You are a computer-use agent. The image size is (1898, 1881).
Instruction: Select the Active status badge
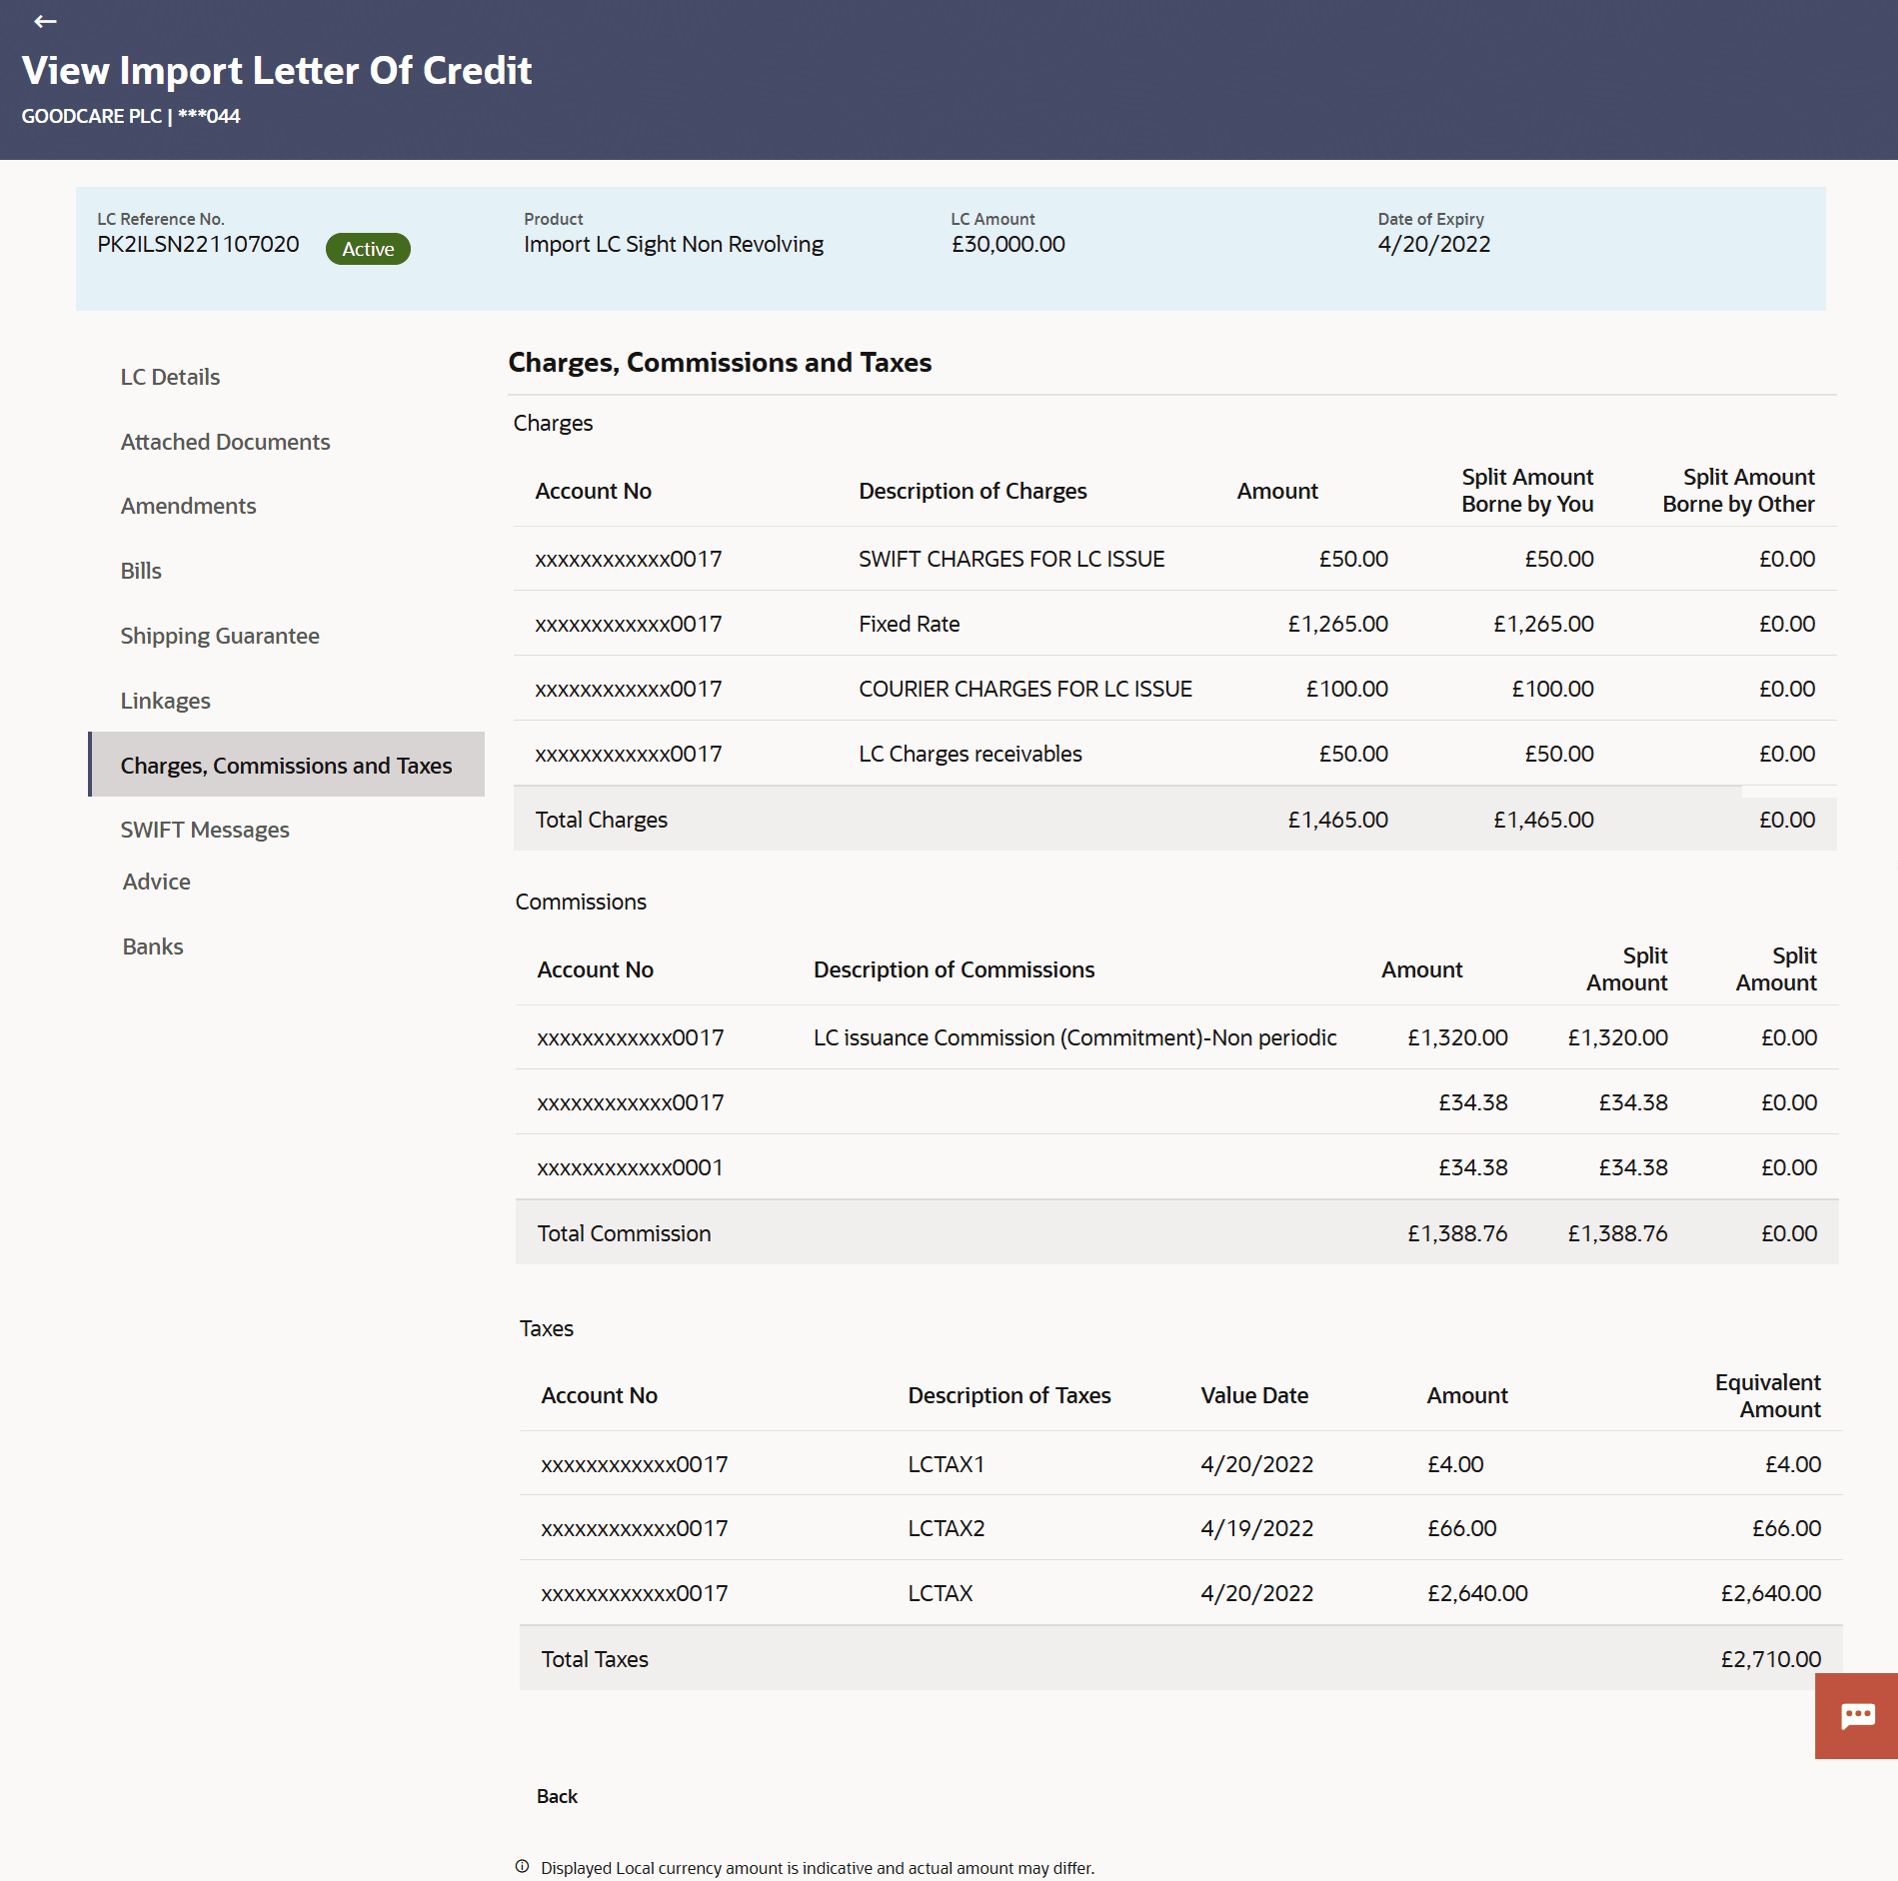tap(367, 249)
